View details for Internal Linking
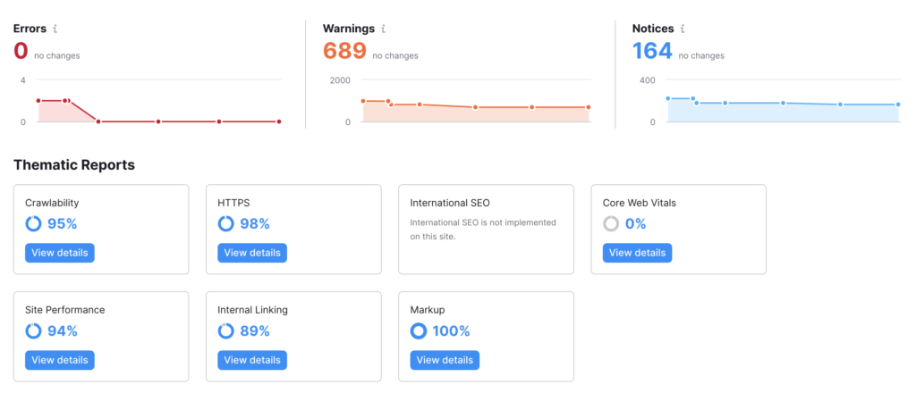The image size is (916, 393). pos(252,360)
